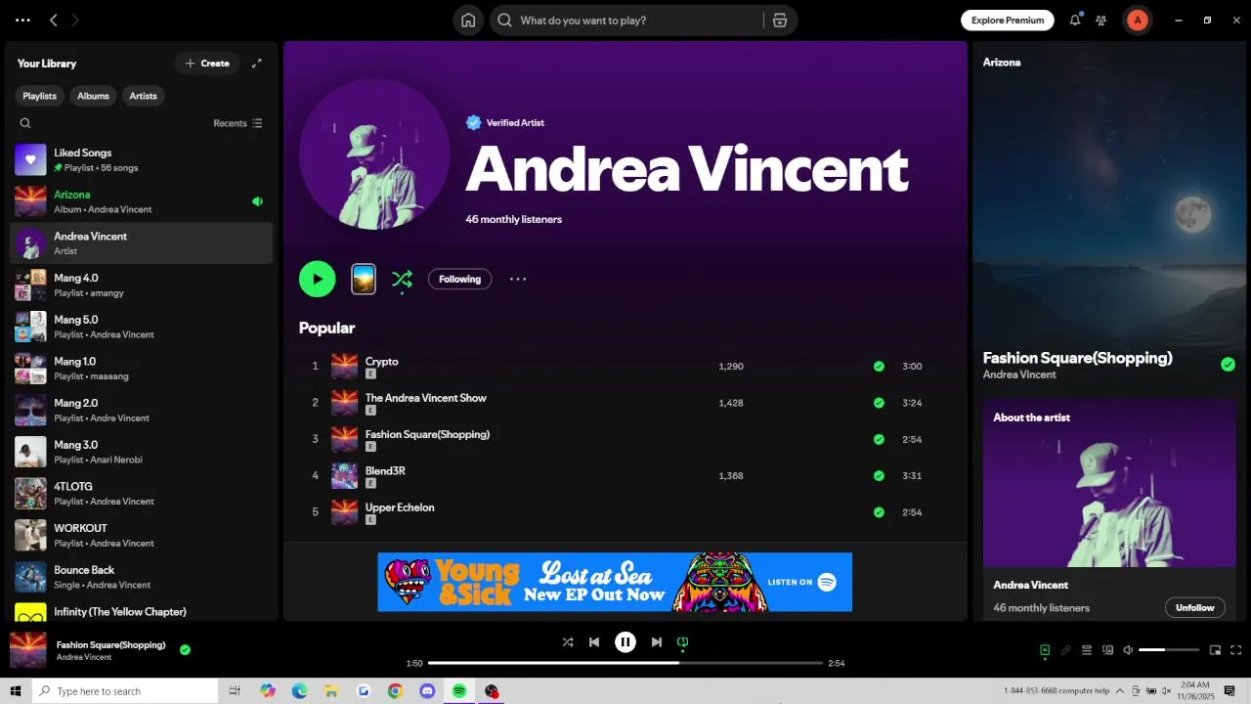Pause the current song
The height and width of the screenshot is (704, 1251).
pos(625,642)
